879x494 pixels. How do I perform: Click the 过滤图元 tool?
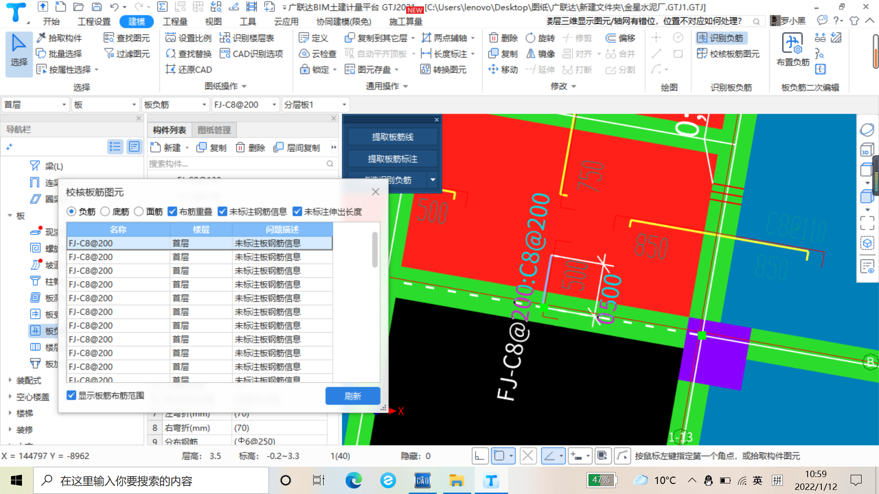click(x=127, y=54)
